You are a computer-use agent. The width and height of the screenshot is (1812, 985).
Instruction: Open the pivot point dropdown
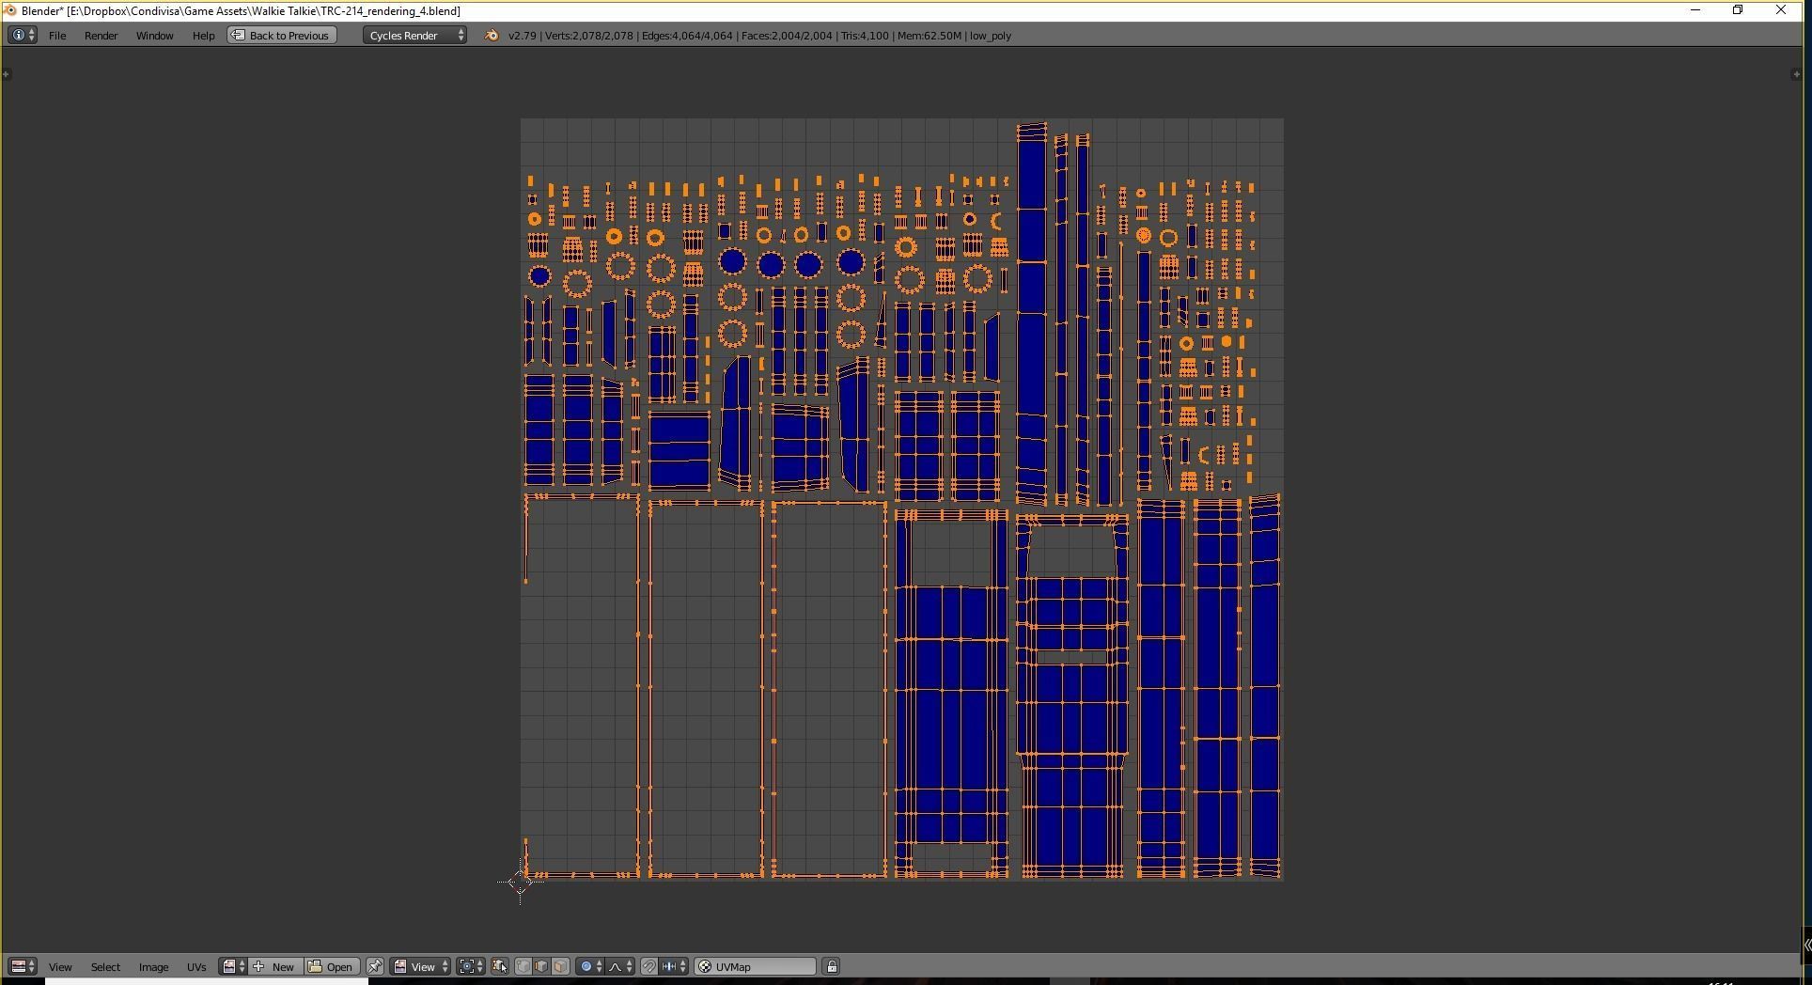(471, 966)
